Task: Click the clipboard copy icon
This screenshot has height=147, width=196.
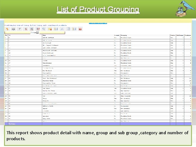Action: tap(68, 29)
